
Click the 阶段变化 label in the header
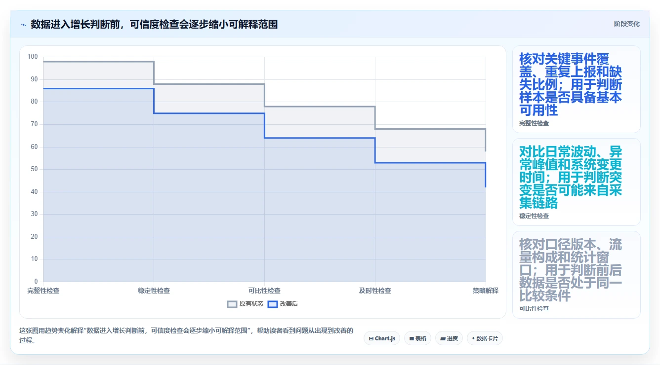point(626,24)
